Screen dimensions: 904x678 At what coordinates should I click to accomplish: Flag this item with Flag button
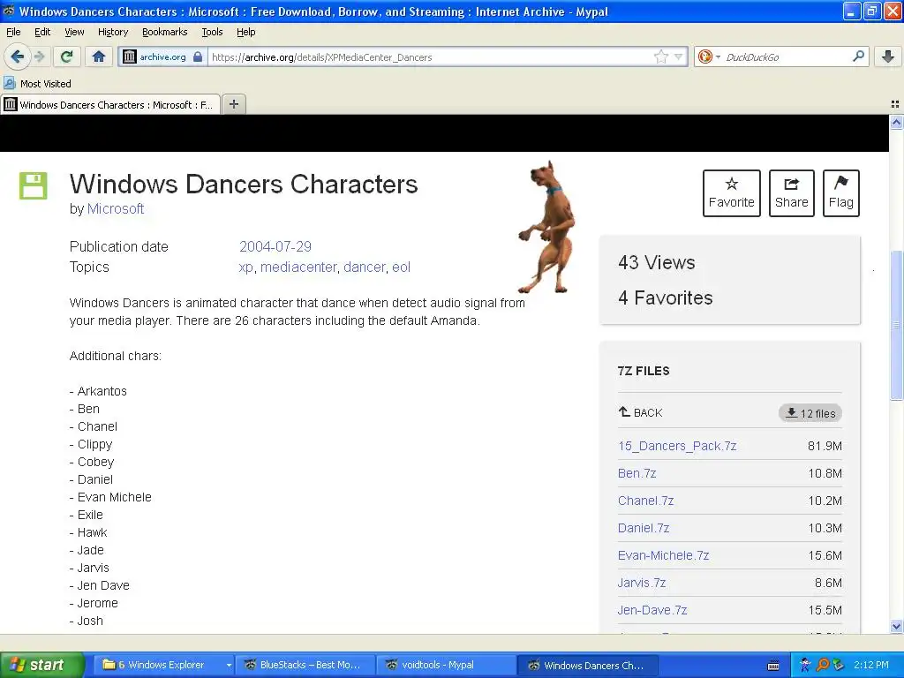(x=840, y=193)
